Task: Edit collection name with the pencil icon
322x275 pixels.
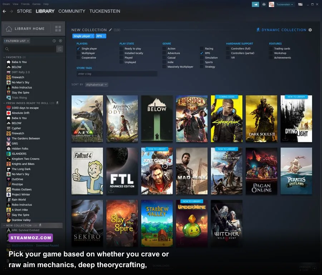Action: [110, 30]
